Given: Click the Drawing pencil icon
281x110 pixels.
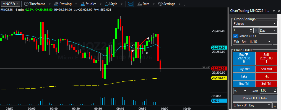Looking at the screenshot, I should (x=56, y=4).
